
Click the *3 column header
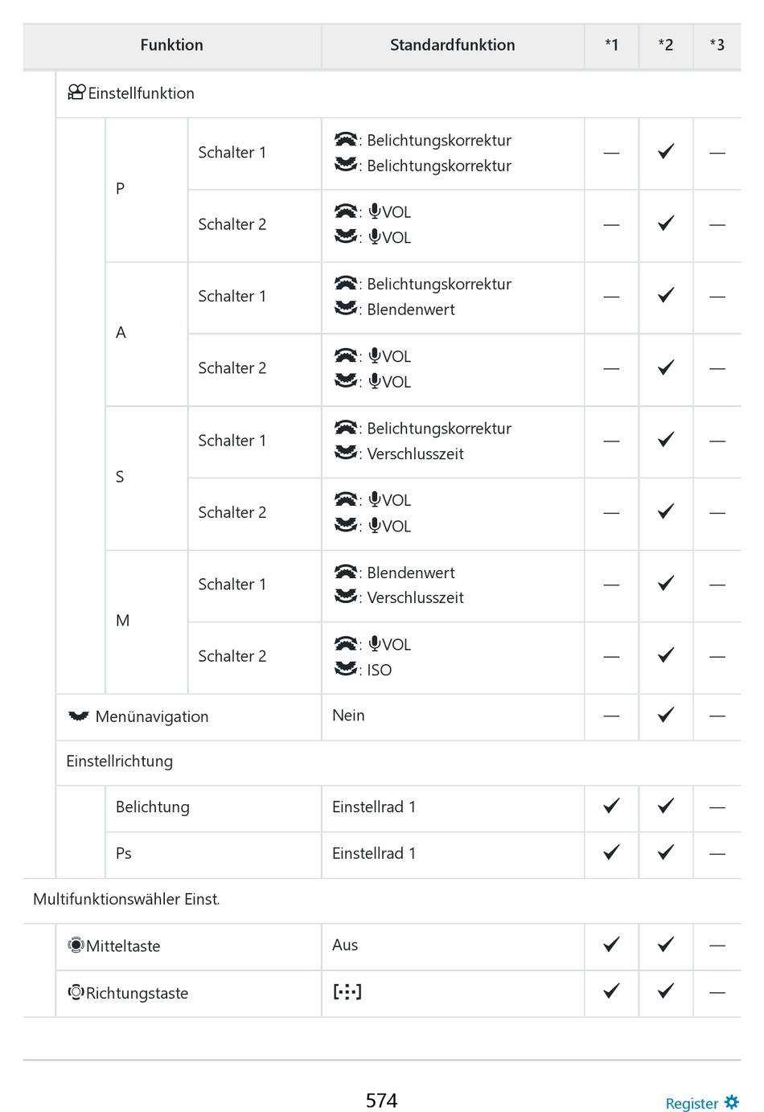[x=717, y=45]
